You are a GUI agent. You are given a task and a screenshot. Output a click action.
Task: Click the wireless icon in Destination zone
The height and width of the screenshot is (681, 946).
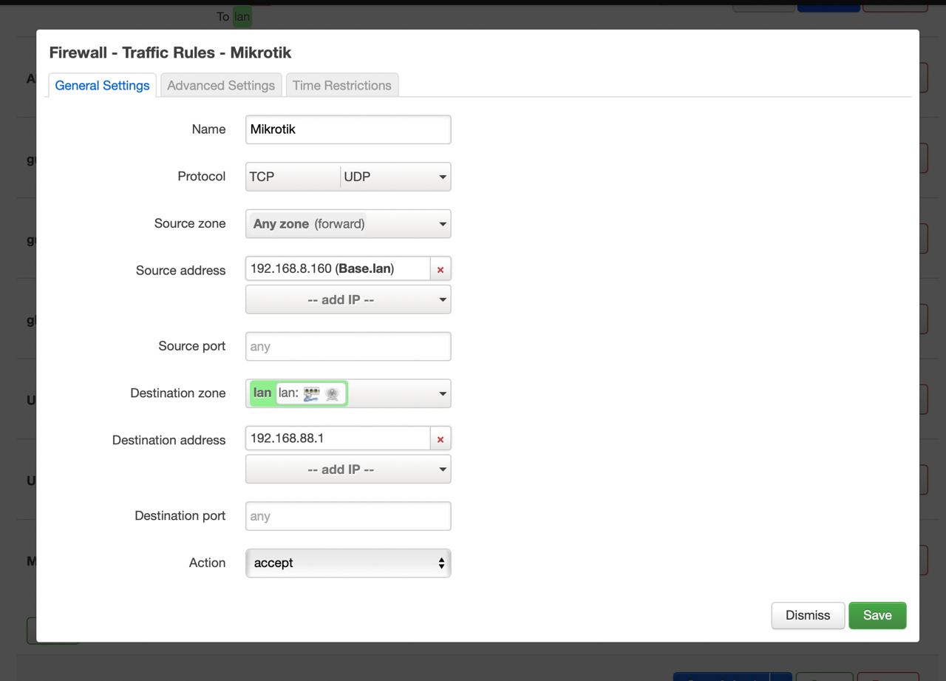(x=333, y=393)
